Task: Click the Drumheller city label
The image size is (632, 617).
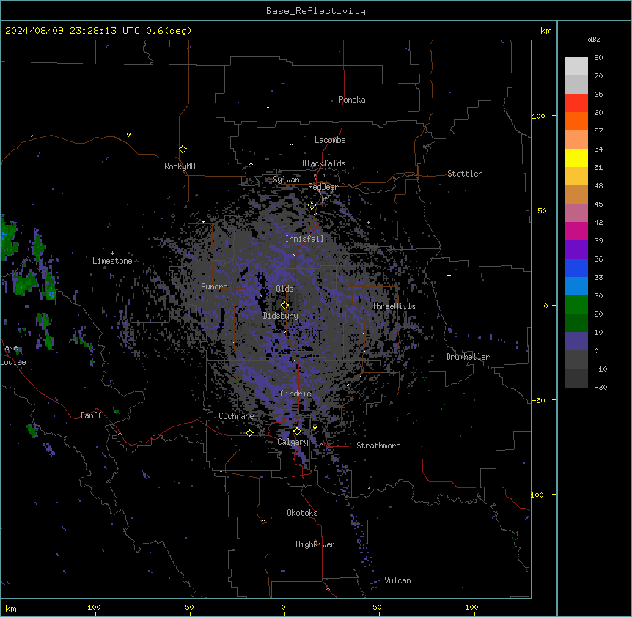Action: tap(468, 357)
